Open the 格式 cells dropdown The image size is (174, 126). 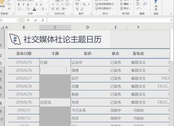125,8
